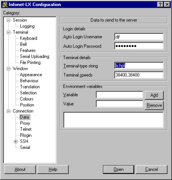Select the Telnet category
172x180 pixels.
pos(26,129)
